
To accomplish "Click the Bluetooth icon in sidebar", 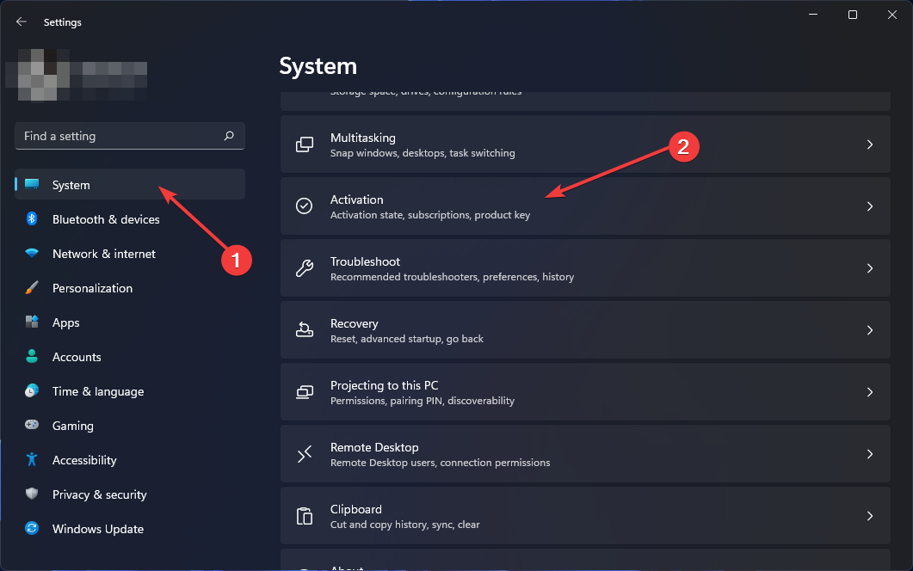I will click(x=32, y=218).
